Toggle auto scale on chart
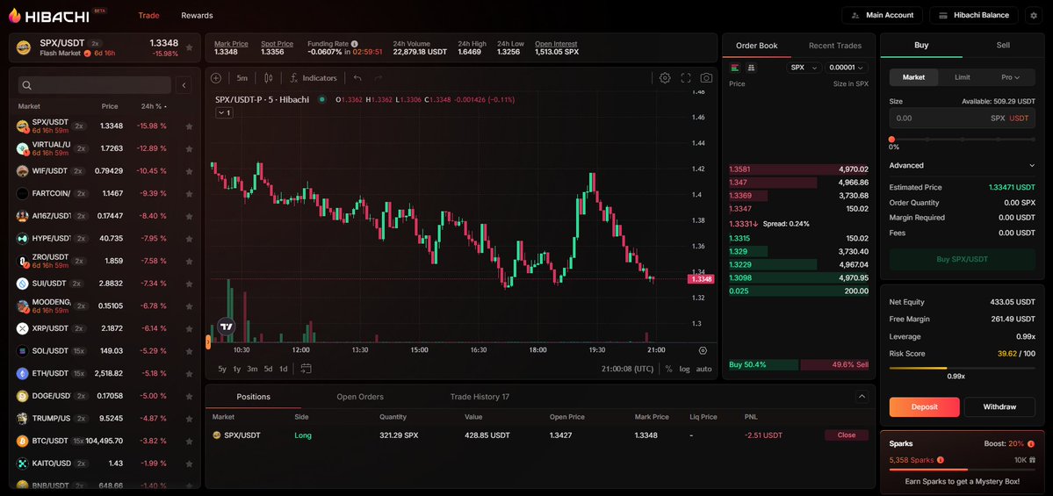The height and width of the screenshot is (496, 1053). pyautogui.click(x=703, y=369)
